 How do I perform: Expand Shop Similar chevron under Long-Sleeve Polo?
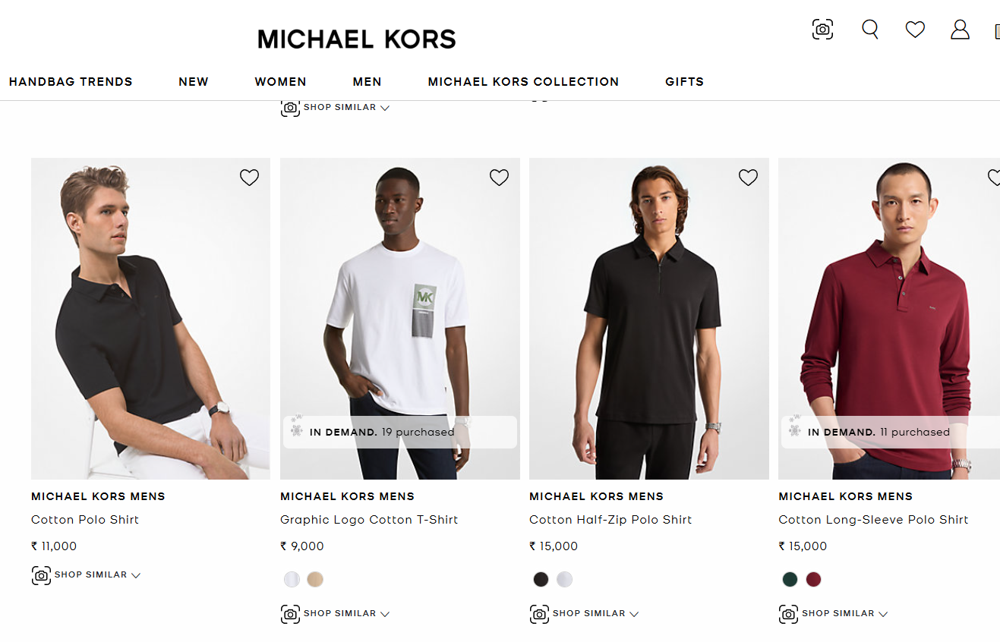pos(883,615)
